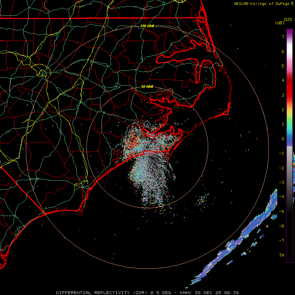Click the "50 NMI" range ring label

[147, 87]
